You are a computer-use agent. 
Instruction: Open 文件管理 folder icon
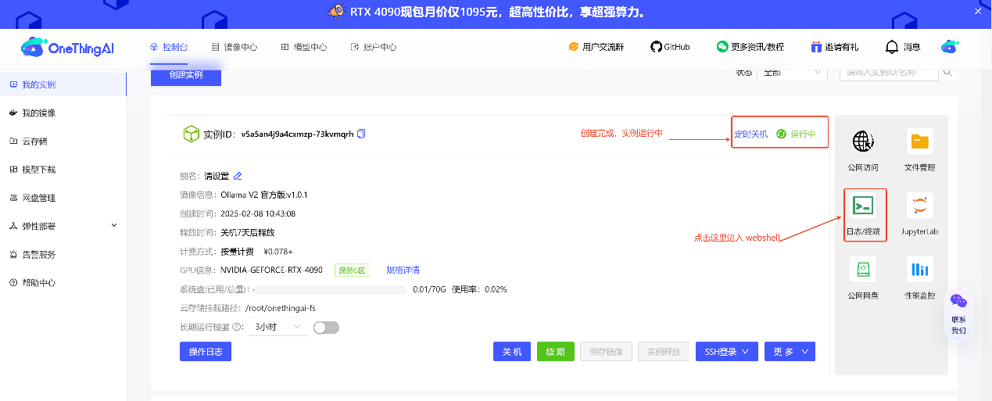click(919, 141)
